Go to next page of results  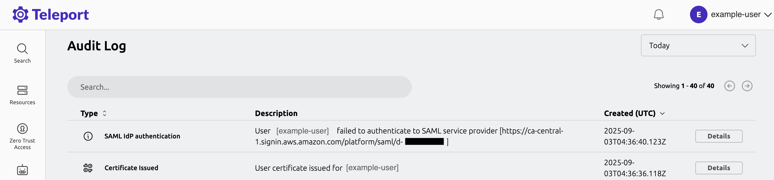[x=747, y=86]
